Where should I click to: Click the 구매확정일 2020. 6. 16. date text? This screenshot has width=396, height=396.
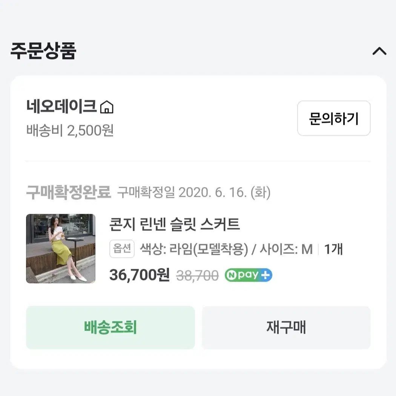click(194, 193)
